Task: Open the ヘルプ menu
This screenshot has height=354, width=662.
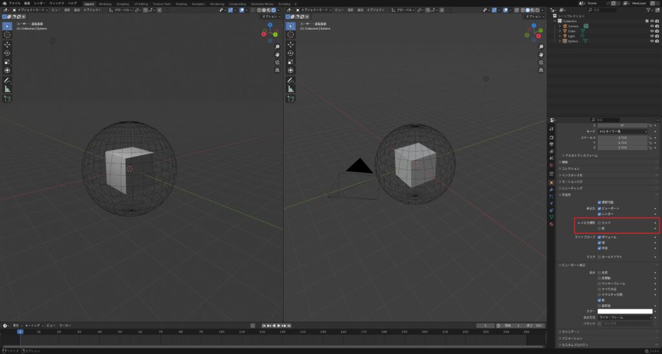Action: 72,3
